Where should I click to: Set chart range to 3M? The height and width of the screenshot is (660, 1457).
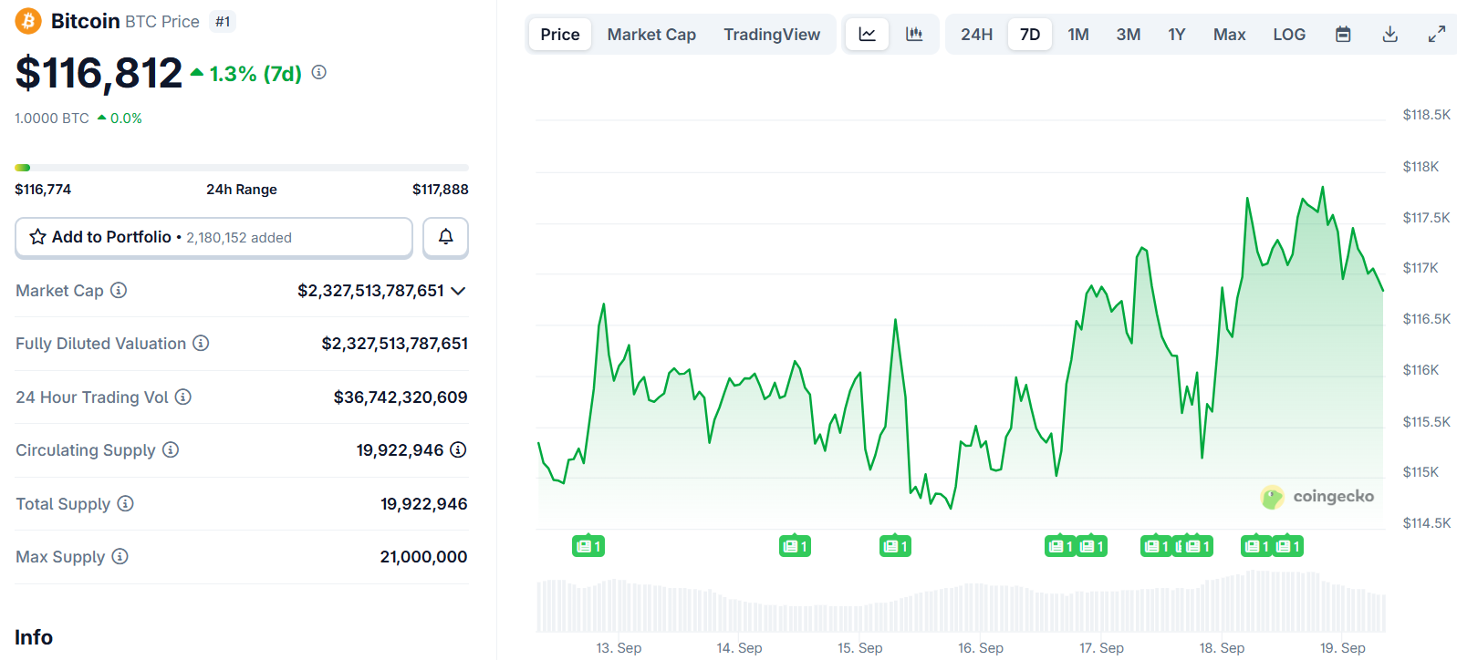(1129, 35)
